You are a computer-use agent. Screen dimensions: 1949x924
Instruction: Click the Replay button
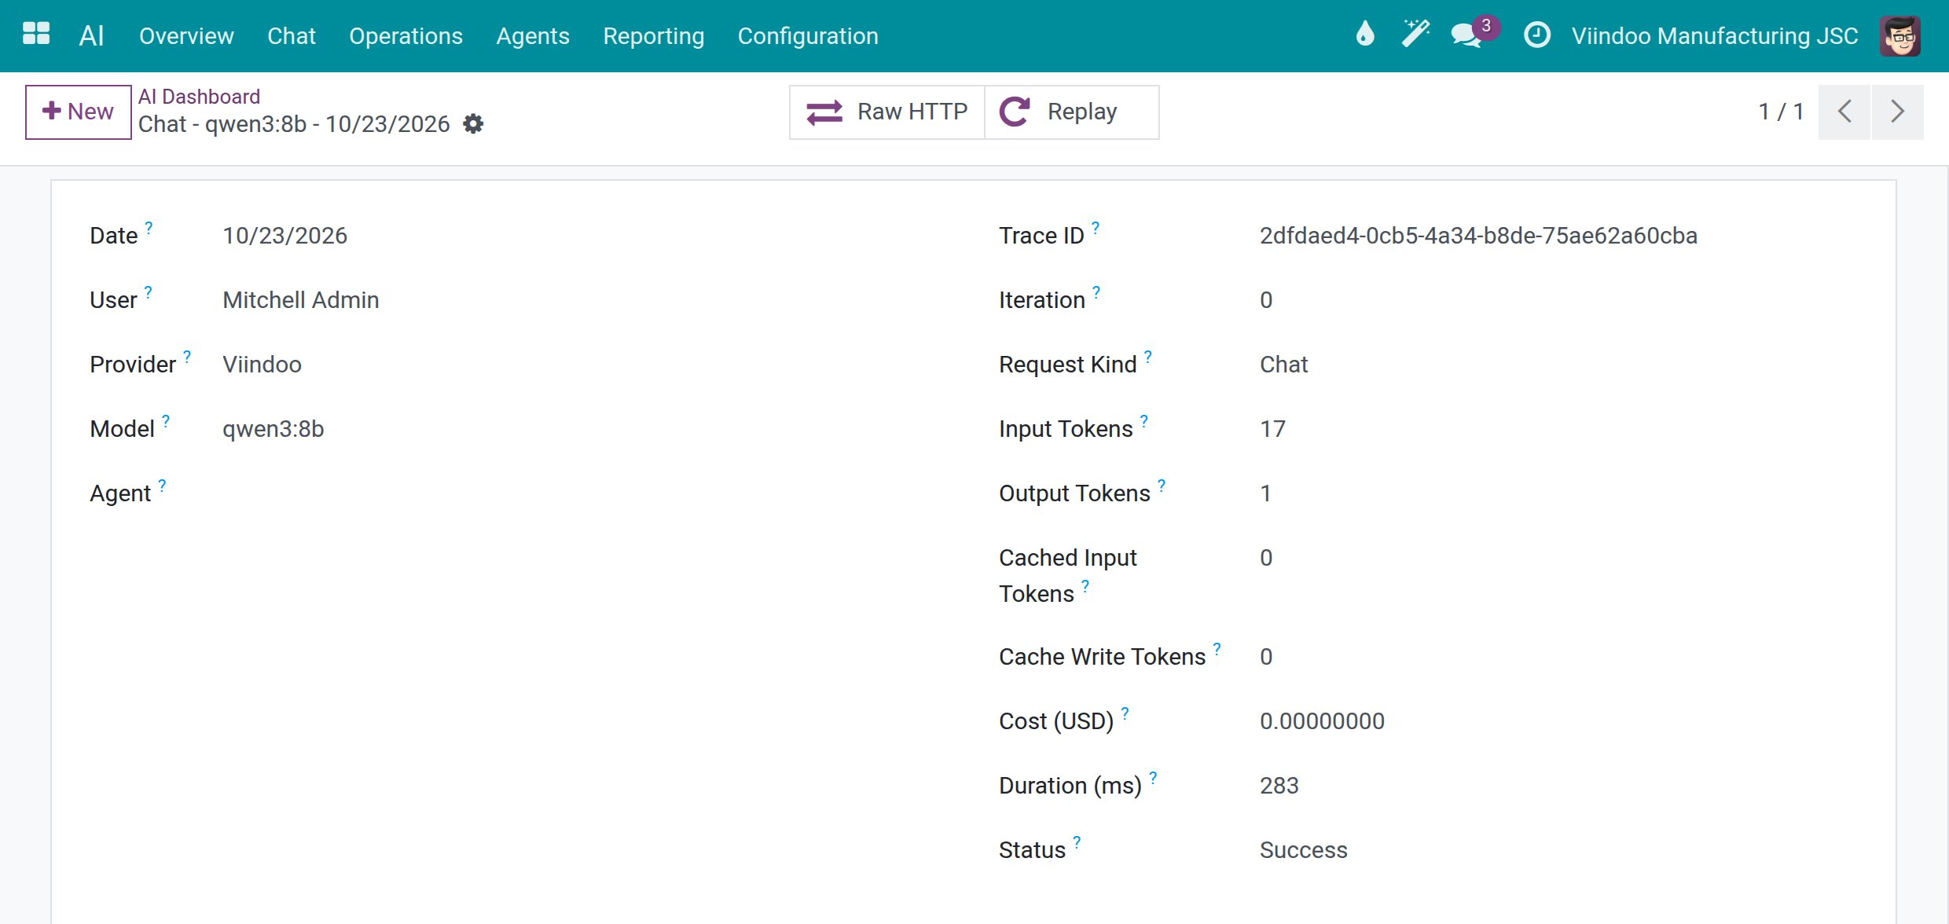tap(1071, 112)
